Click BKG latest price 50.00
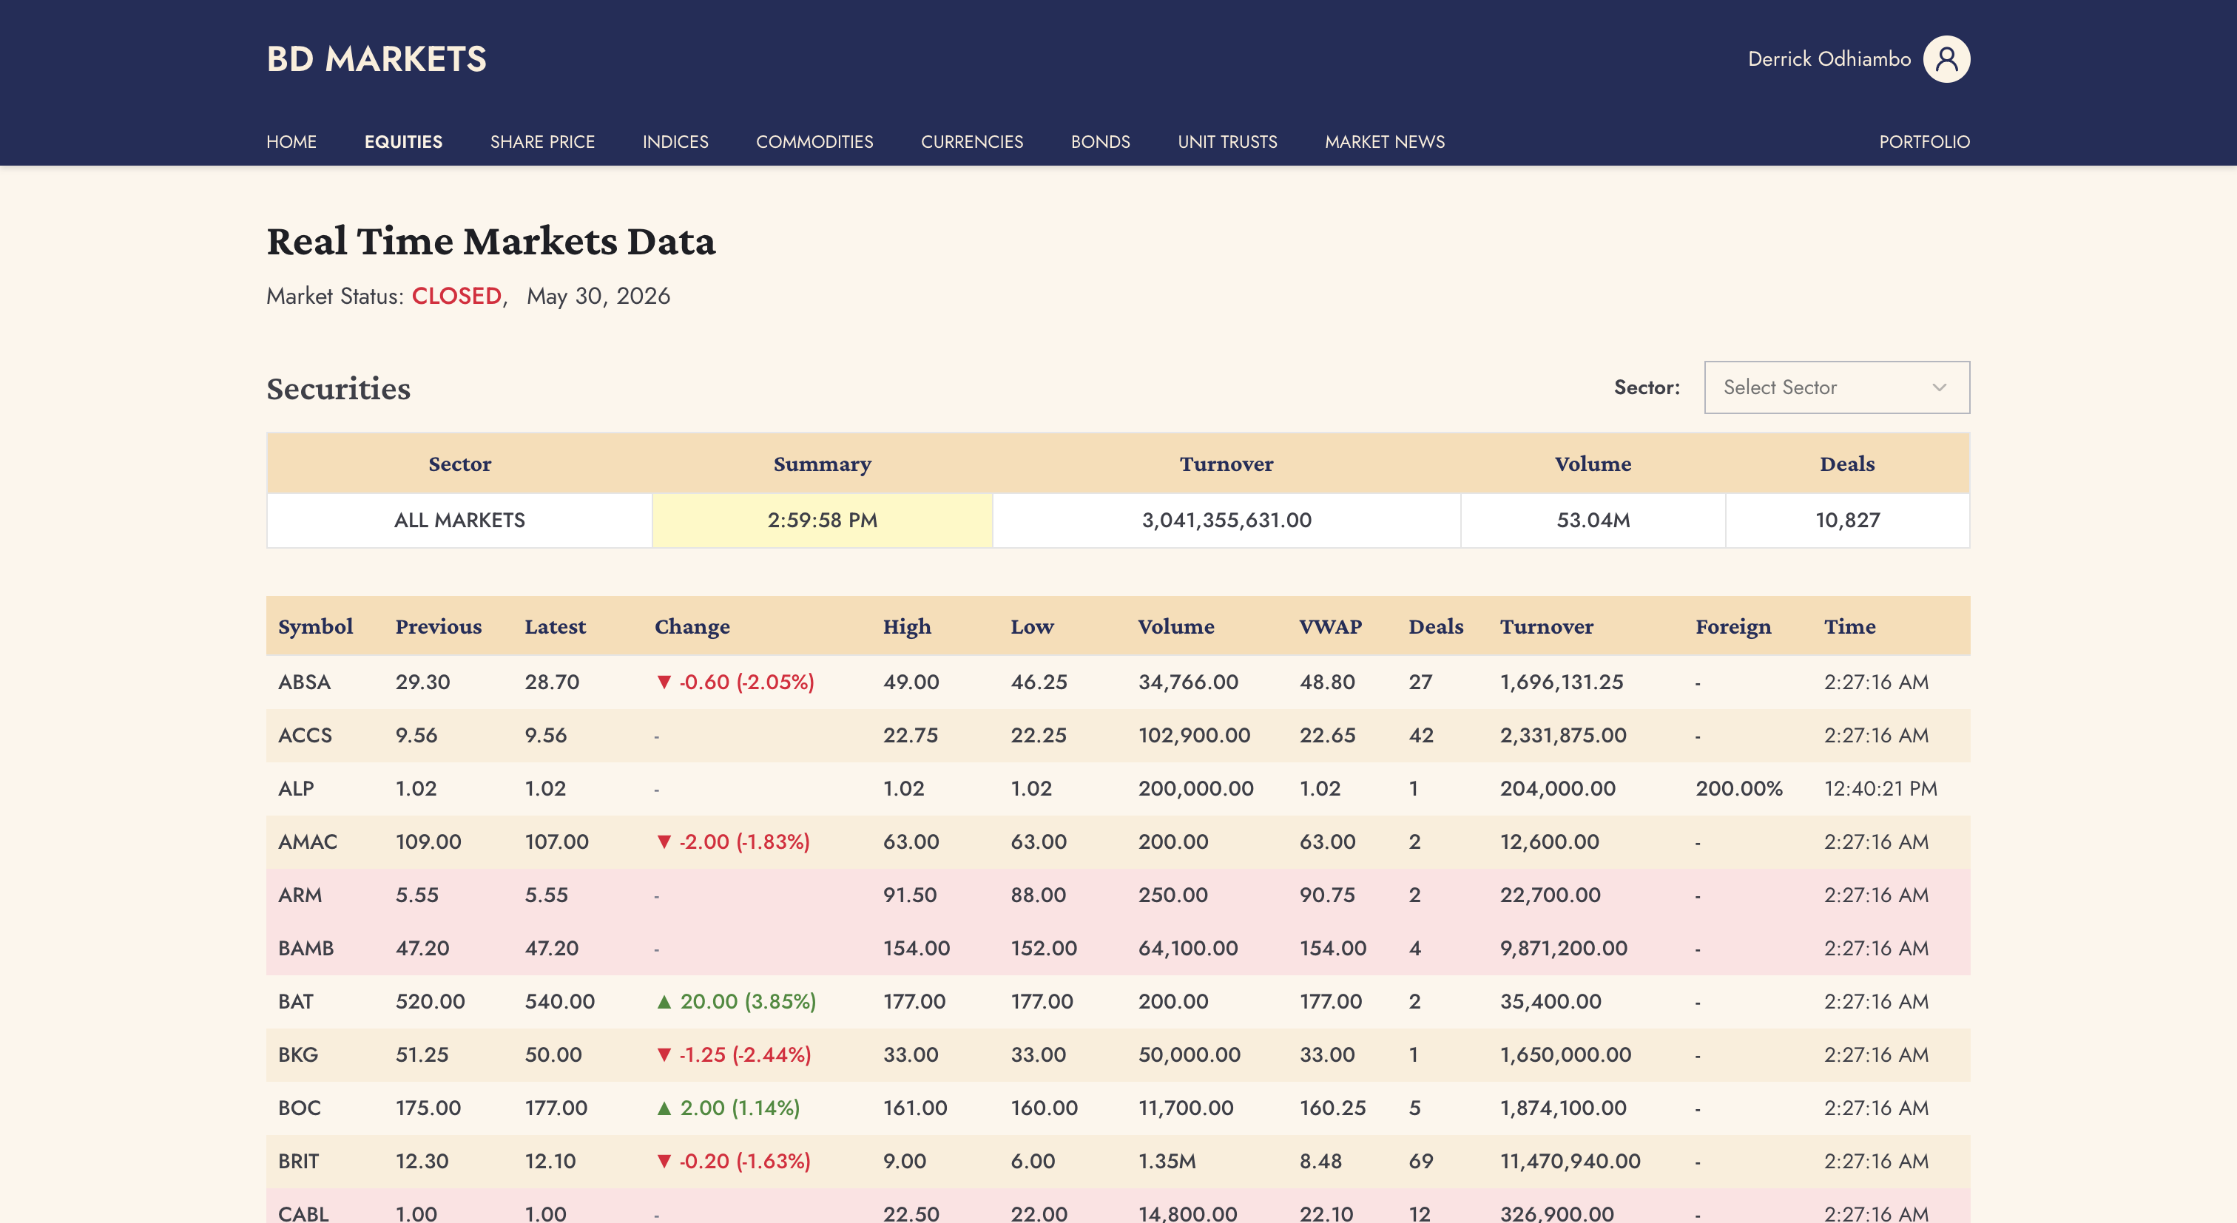2237x1223 pixels. (553, 1054)
